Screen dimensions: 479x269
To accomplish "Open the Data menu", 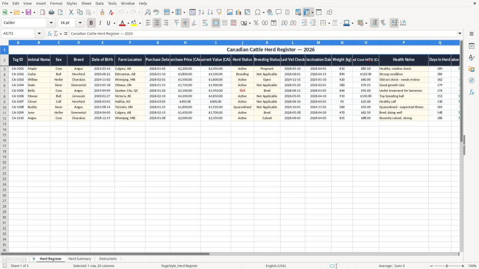I will pyautogui.click(x=99, y=3).
